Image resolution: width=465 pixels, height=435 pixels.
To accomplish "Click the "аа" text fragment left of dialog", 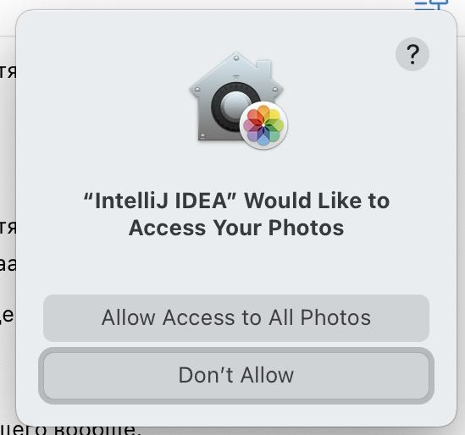I will click(x=8, y=265).
